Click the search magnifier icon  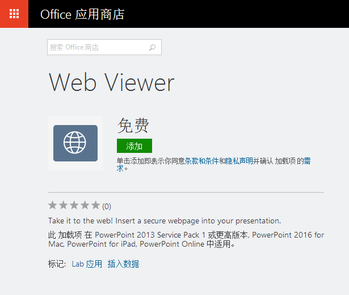click(152, 47)
